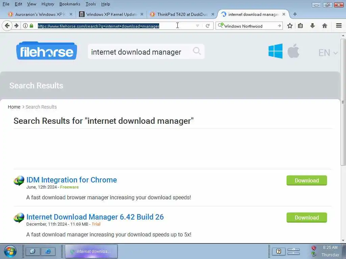
Task: Open the hamburger menu
Action: pos(339,26)
